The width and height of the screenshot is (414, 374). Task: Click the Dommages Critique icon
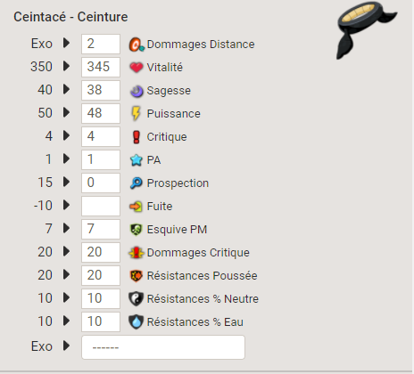click(x=137, y=253)
